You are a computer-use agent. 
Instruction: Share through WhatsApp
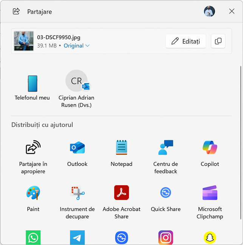click(x=33, y=238)
